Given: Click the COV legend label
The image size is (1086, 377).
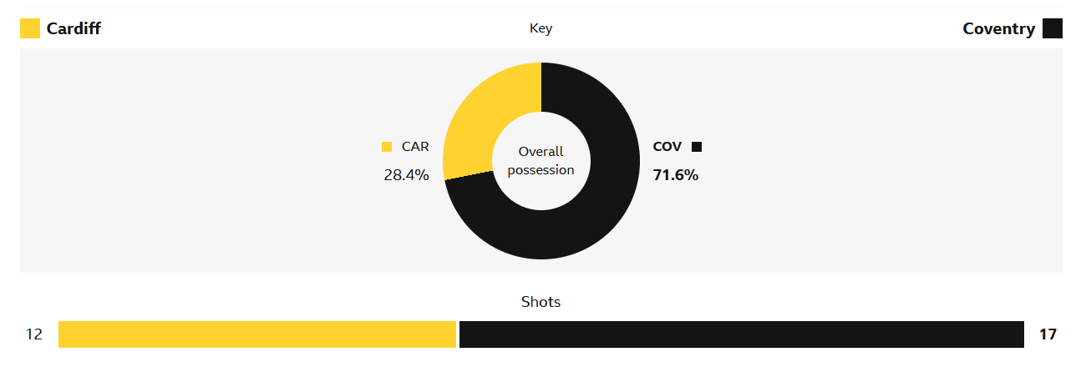Looking at the screenshot, I should coord(667,147).
